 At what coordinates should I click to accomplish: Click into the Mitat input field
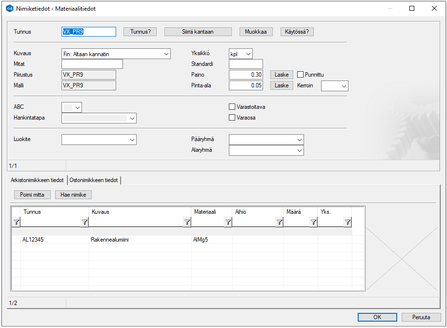pyautogui.click(x=92, y=64)
